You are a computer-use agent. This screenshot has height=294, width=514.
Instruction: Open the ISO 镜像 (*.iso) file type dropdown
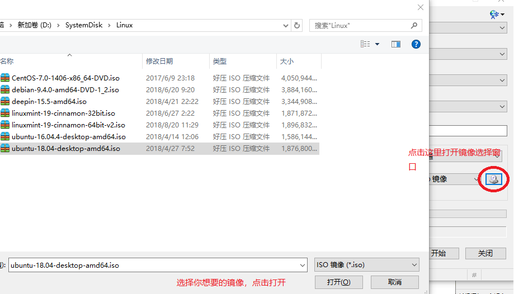tap(367, 265)
